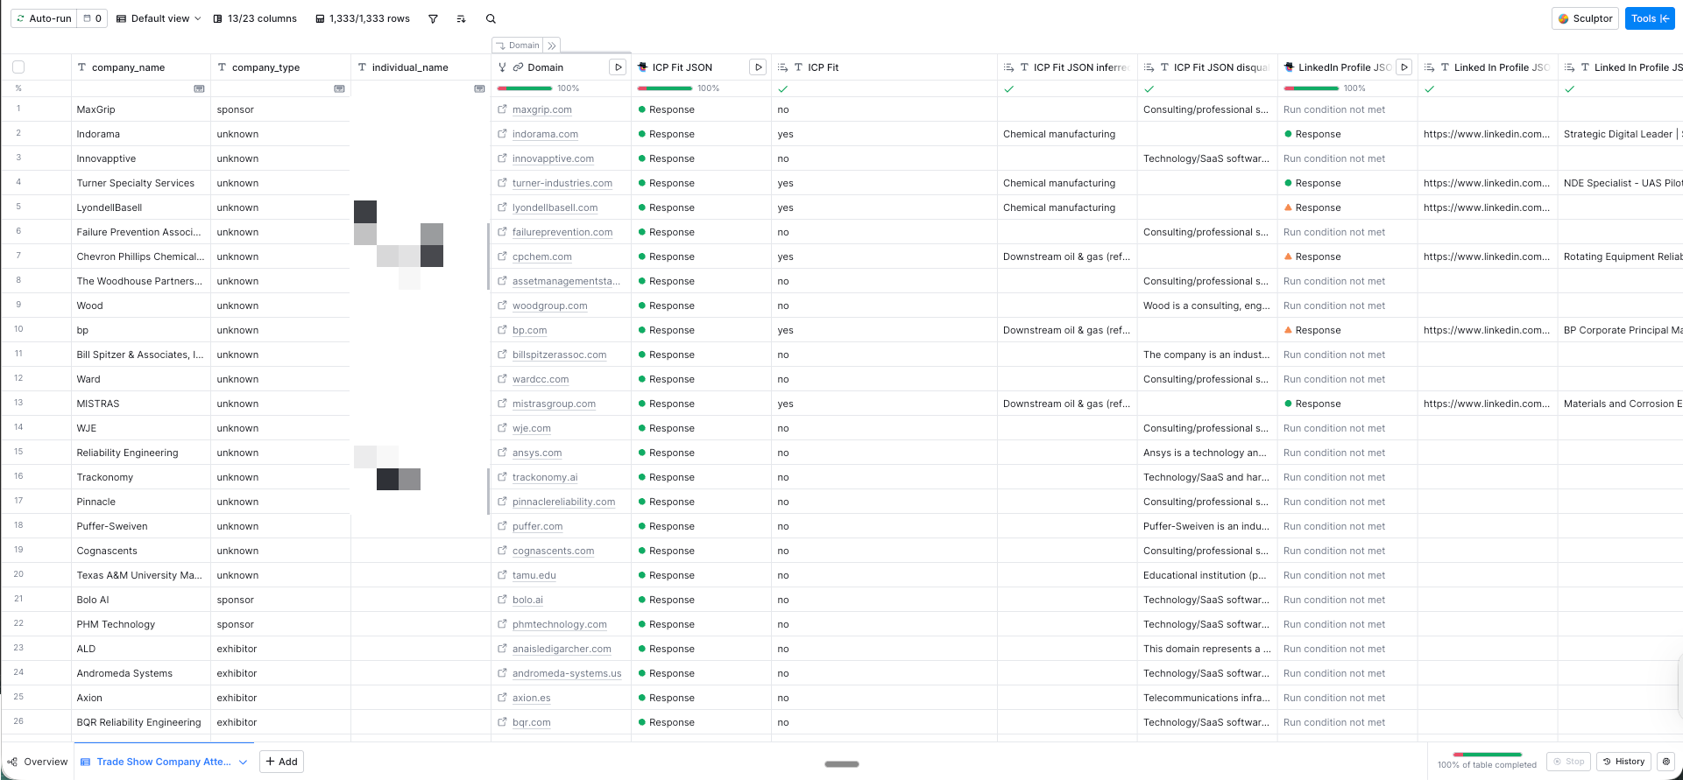Open the individual_name column header
This screenshot has height=780, width=1683.
click(421, 67)
